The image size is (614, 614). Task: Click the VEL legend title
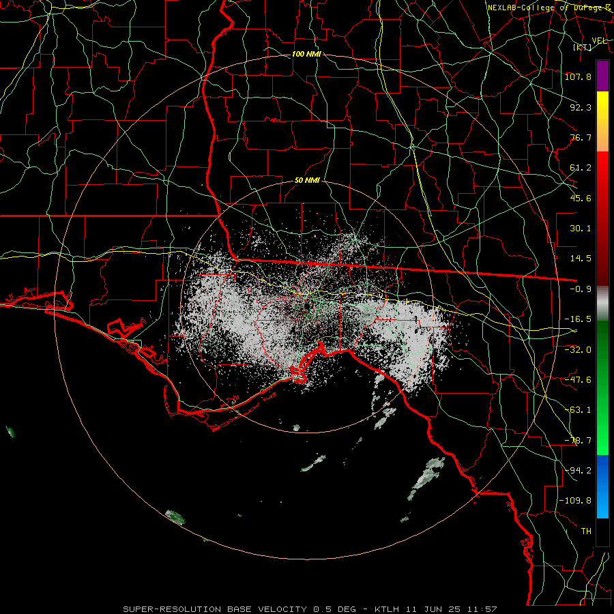pyautogui.click(x=599, y=41)
